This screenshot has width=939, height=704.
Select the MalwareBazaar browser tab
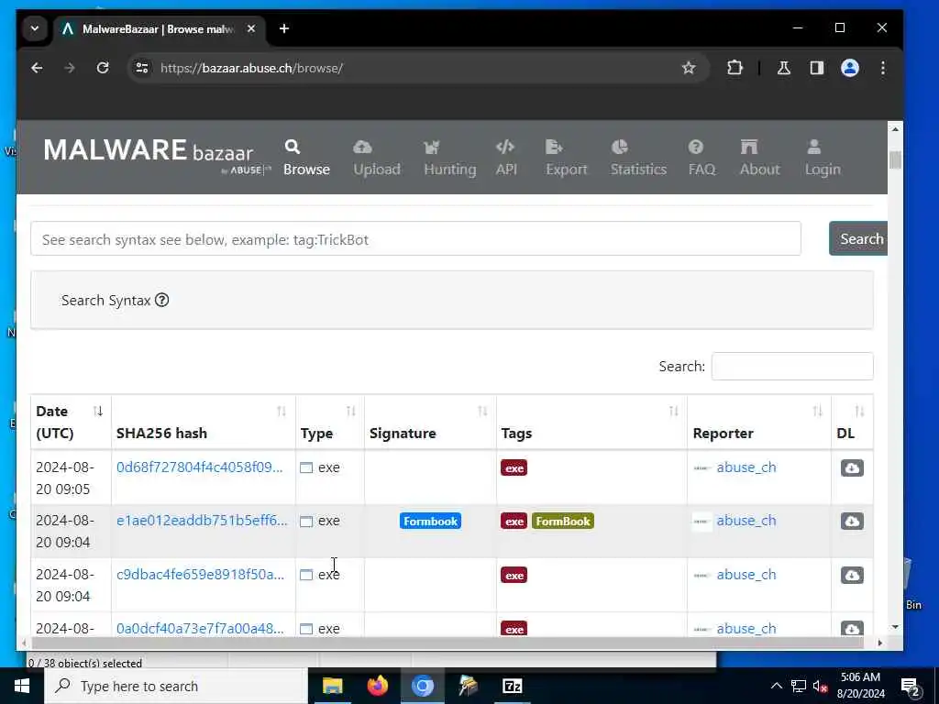pos(160,28)
